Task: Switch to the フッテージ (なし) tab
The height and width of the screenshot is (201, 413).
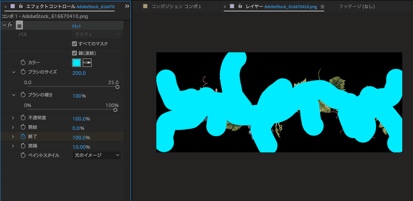Action: coord(357,6)
